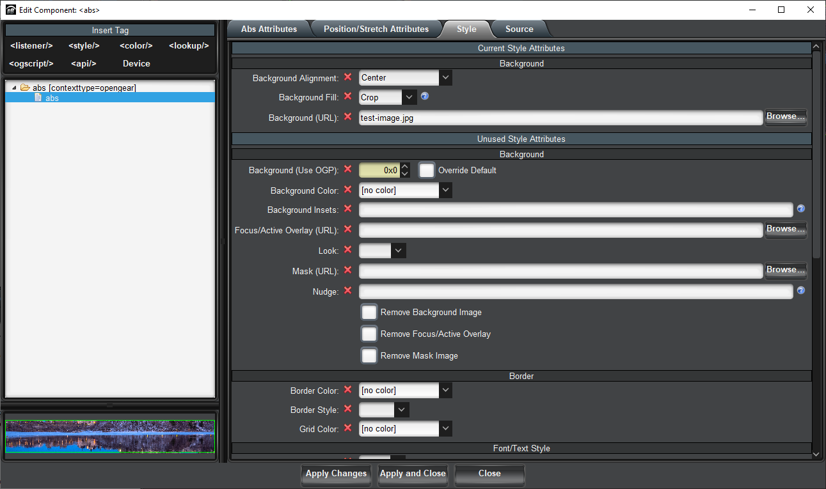Viewport: 826px width, 489px height.
Task: Click the red X next to Look
Action: [x=348, y=250]
